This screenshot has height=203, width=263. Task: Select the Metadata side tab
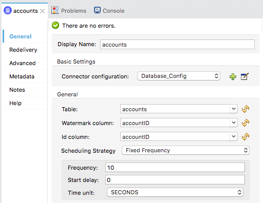click(22, 76)
